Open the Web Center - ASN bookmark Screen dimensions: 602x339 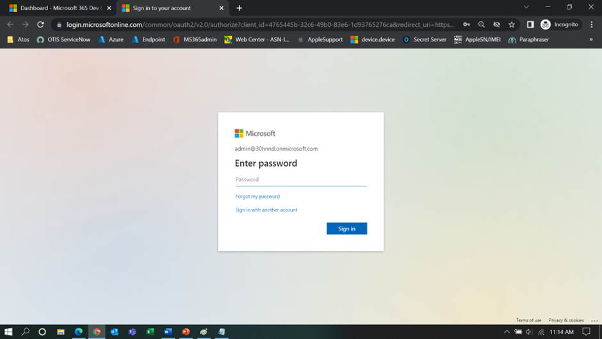click(x=257, y=40)
